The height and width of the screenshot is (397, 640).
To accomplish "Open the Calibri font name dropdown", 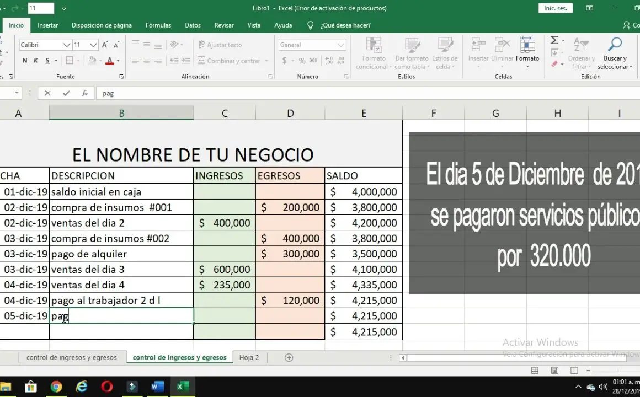I will [66, 45].
